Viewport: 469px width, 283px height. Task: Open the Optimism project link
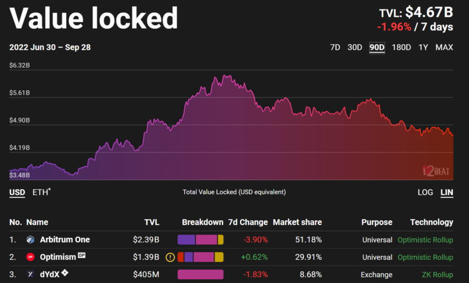(x=58, y=257)
